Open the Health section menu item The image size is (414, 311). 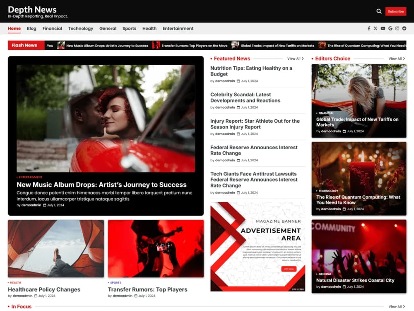click(x=149, y=28)
